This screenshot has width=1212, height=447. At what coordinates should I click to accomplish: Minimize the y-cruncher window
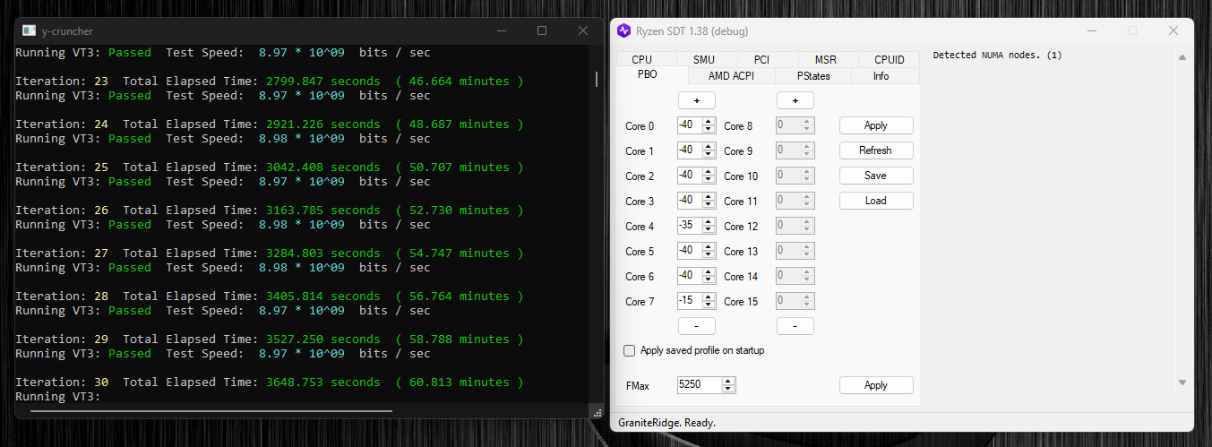click(501, 30)
